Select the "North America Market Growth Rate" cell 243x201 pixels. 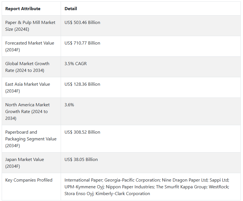[x=27, y=111]
